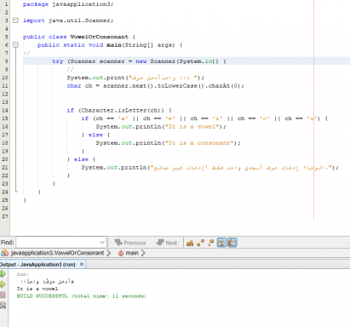Click 'public static void main' line
This screenshot has width=350, height=327.
[x=110, y=45]
